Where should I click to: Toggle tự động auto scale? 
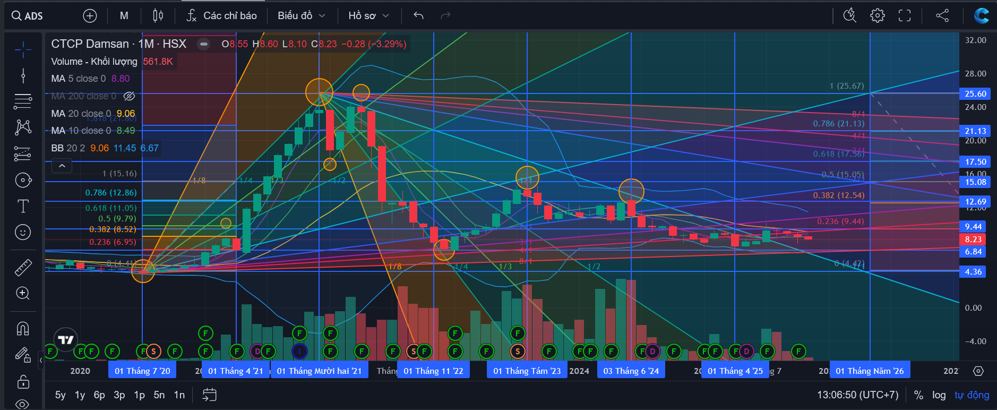point(972,395)
